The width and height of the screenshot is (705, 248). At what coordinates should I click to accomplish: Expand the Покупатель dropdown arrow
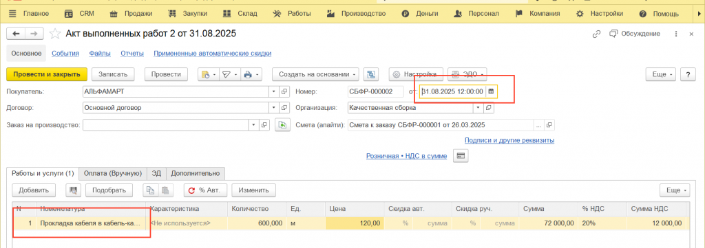click(x=274, y=91)
